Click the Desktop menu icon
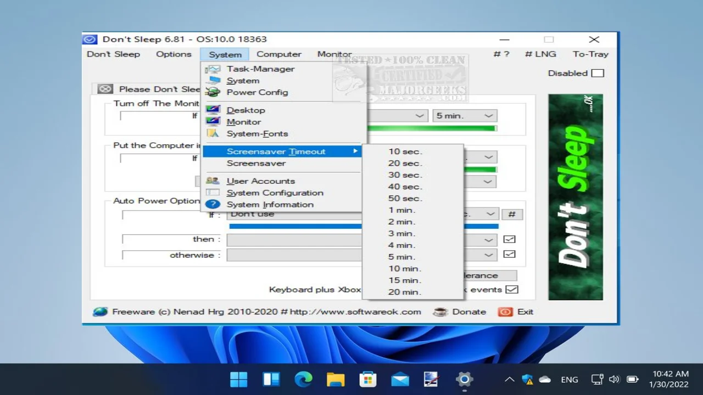The height and width of the screenshot is (395, 703). point(213,110)
